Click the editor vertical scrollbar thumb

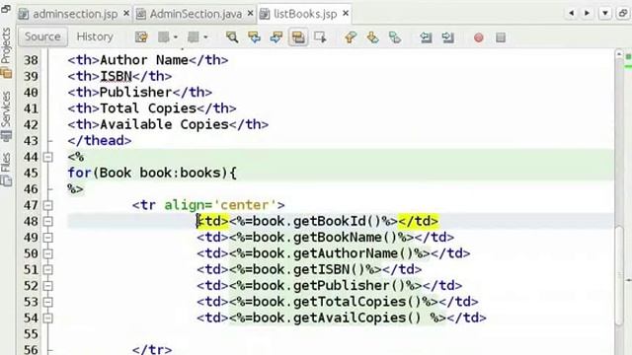click(619, 275)
